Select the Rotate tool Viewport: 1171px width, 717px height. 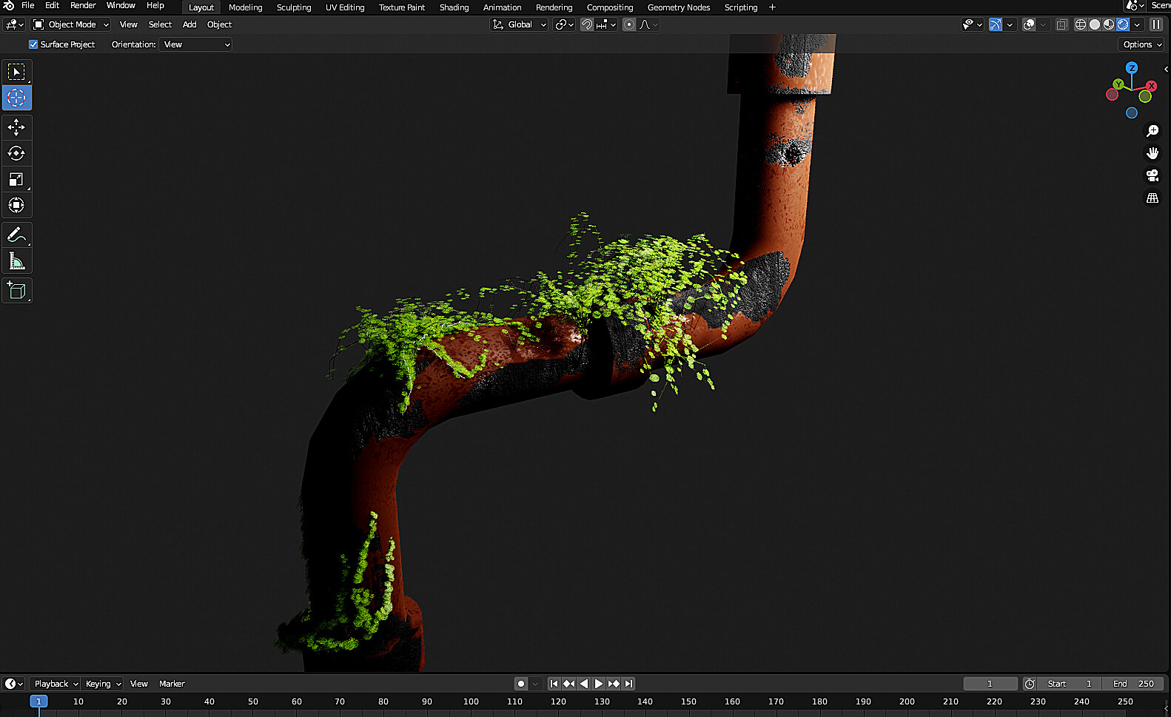(16, 153)
